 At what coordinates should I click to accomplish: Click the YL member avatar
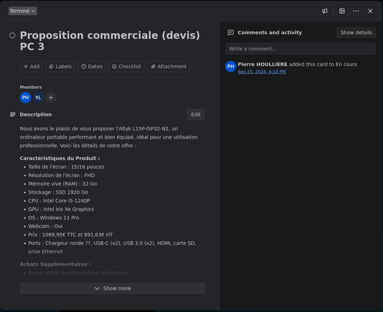[x=38, y=98]
